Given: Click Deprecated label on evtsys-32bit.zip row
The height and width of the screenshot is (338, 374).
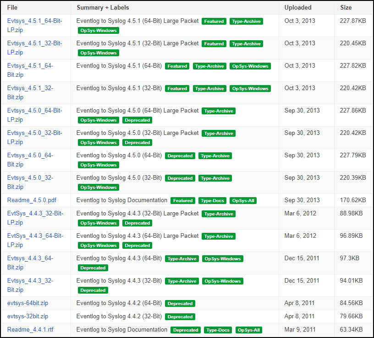Looking at the screenshot, I should point(180,317).
